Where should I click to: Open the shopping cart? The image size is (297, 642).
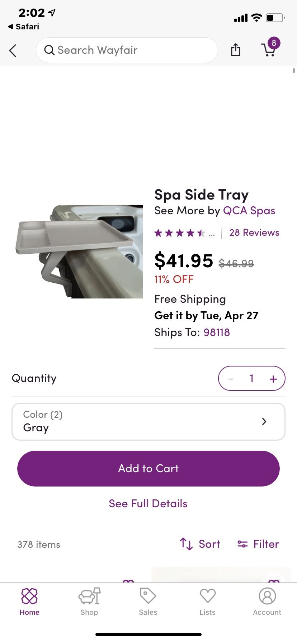click(x=269, y=50)
